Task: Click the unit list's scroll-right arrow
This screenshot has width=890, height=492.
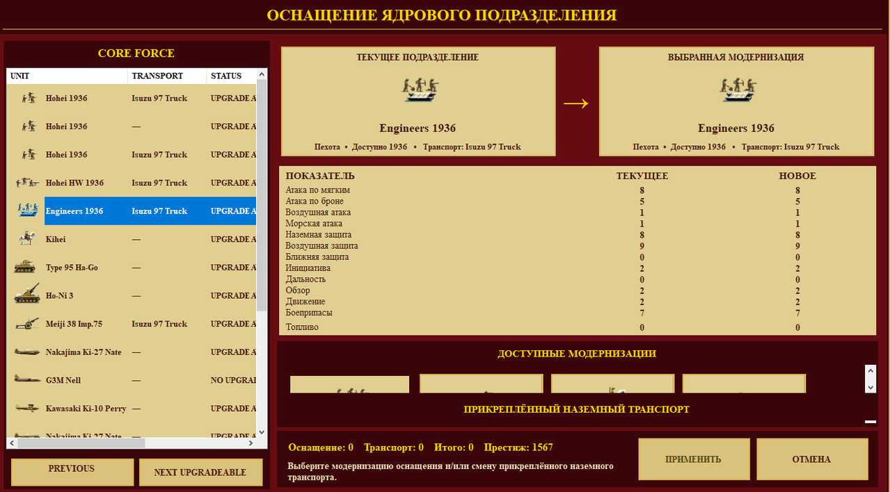Action: click(251, 443)
